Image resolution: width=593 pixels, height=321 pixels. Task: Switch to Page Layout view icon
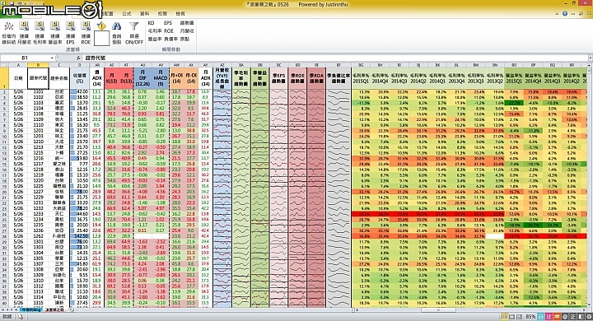511,316
